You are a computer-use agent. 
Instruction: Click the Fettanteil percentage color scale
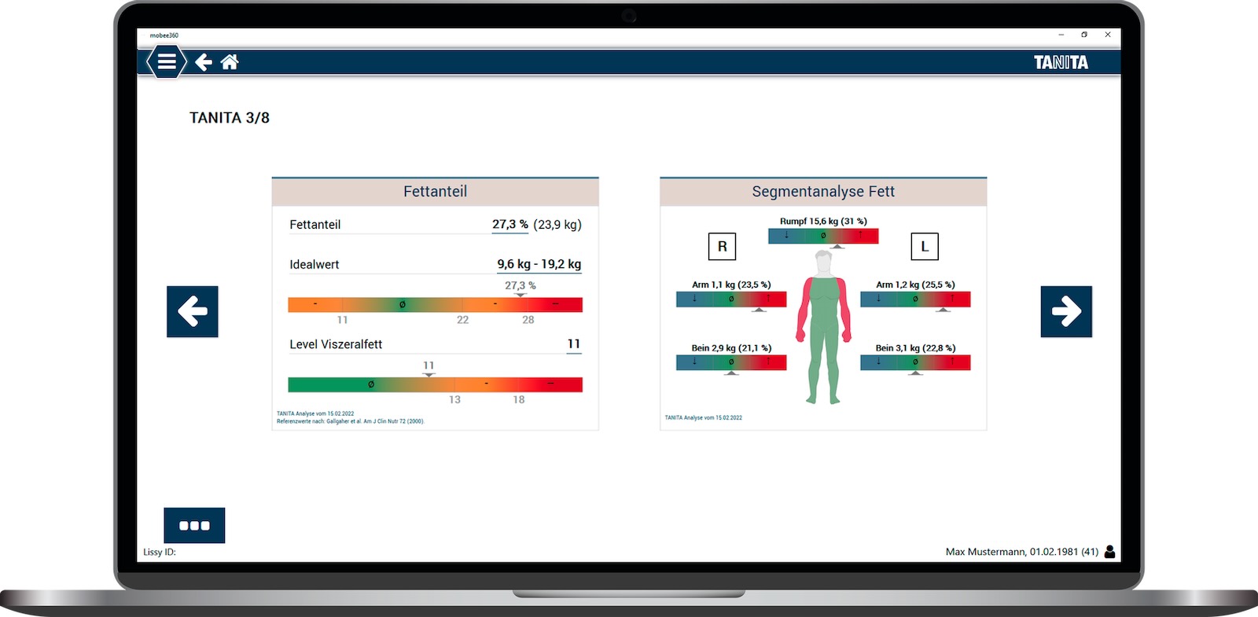pyautogui.click(x=435, y=305)
